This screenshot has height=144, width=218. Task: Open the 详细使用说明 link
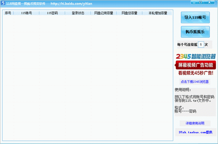tap(195, 123)
